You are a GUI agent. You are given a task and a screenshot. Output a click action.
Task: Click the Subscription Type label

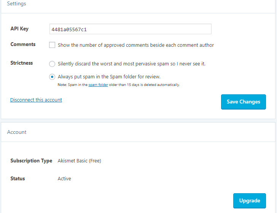coord(31,161)
